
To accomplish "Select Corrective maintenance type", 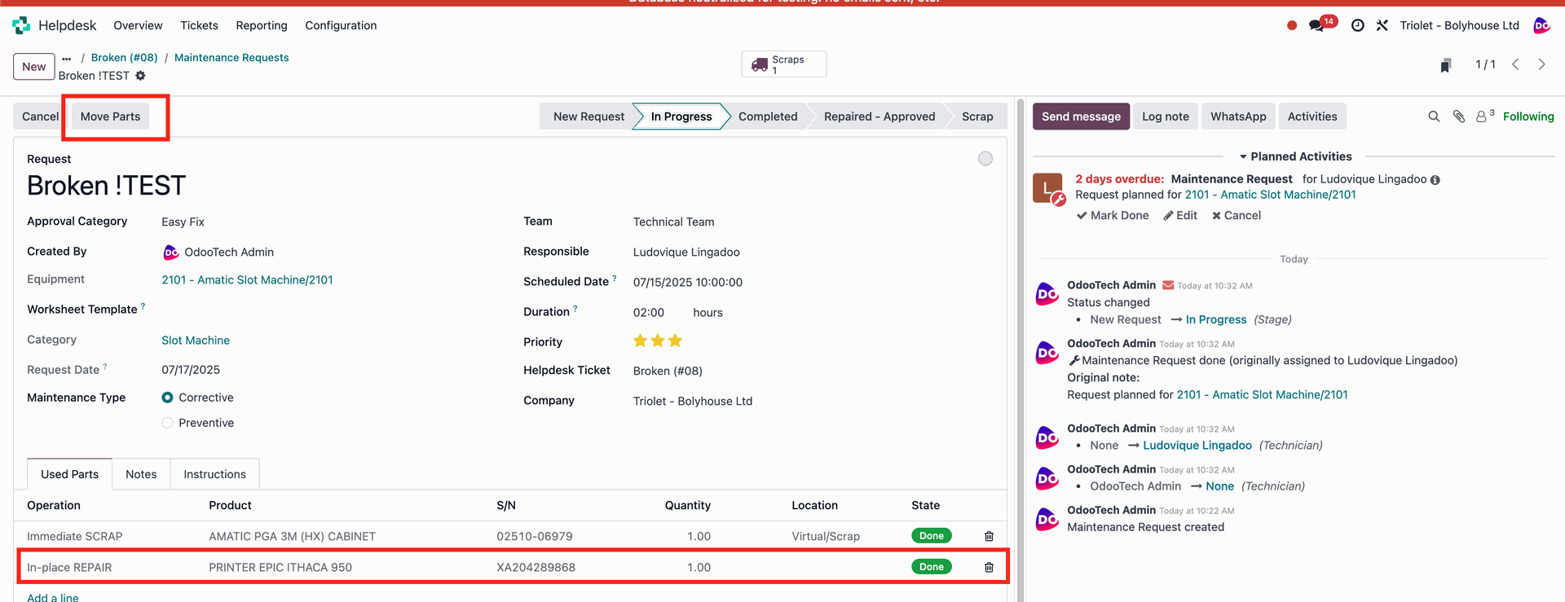I will click(167, 398).
